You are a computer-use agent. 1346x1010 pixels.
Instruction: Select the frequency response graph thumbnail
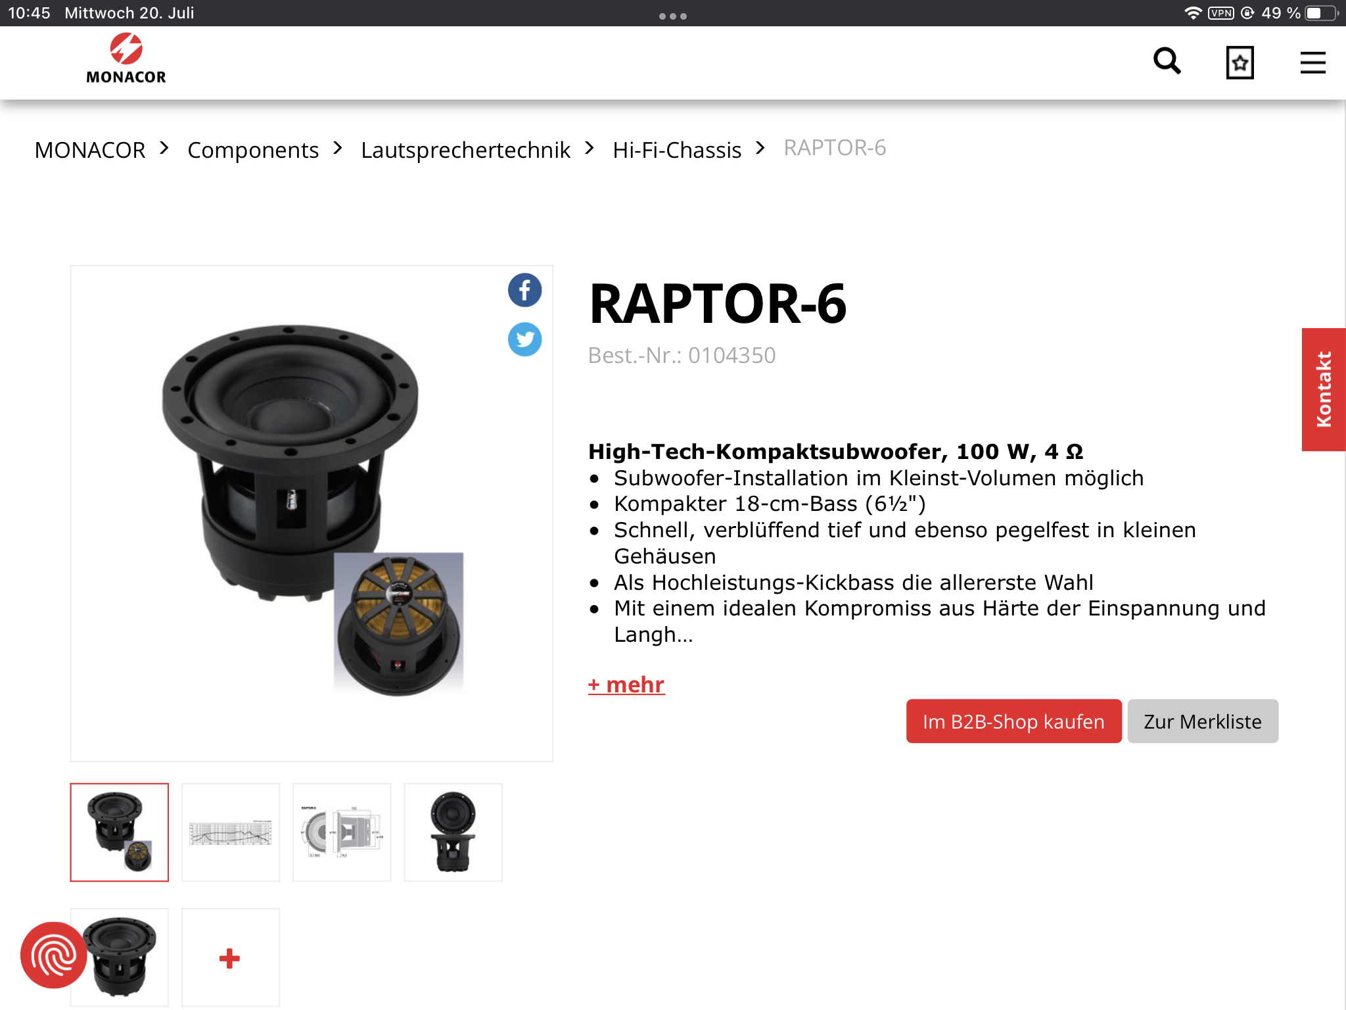click(x=231, y=832)
